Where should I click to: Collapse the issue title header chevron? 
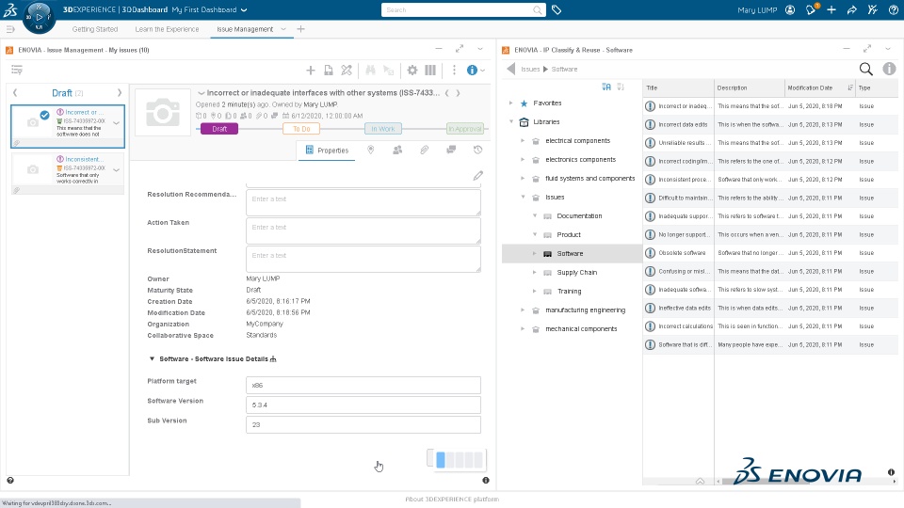(x=202, y=93)
